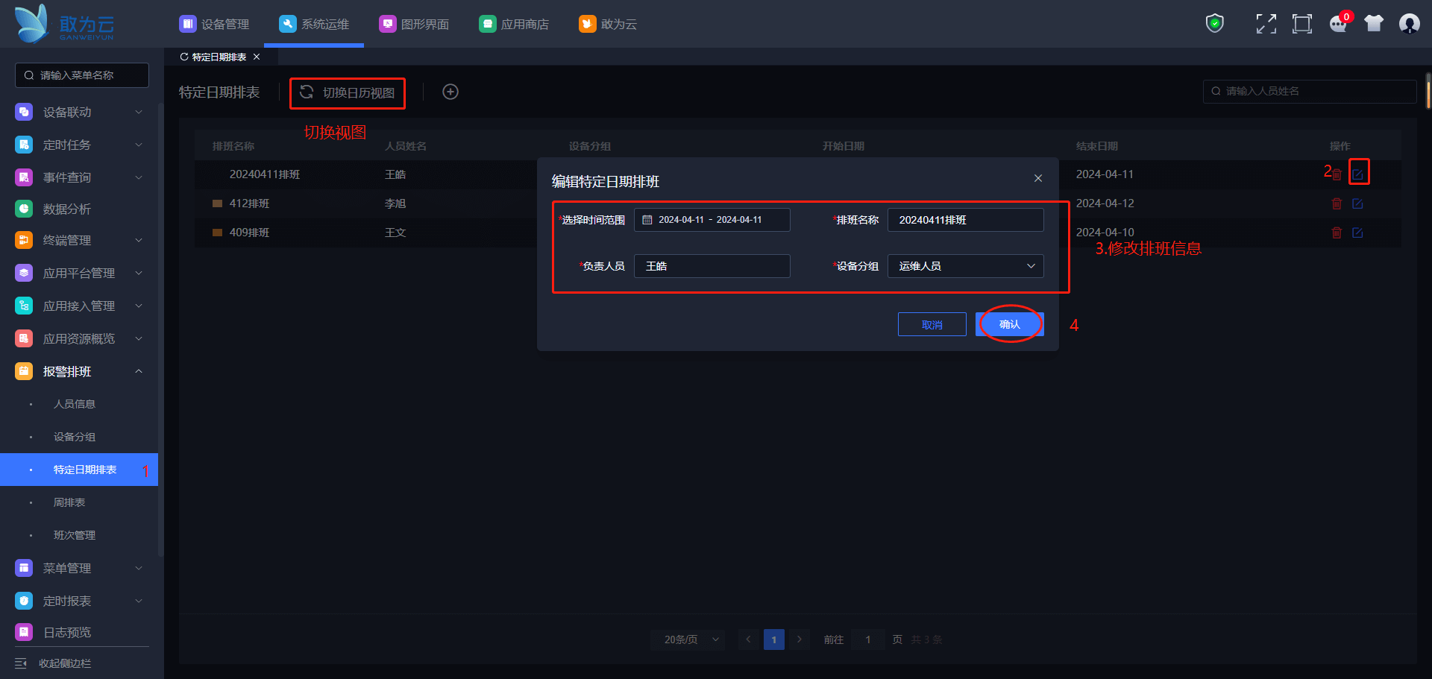The image size is (1432, 679).
Task: Delete the 20240411排班 row
Action: 1337,174
